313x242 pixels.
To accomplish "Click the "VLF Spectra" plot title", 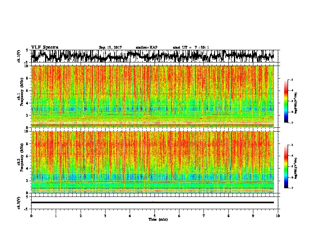I will tap(45, 47).
